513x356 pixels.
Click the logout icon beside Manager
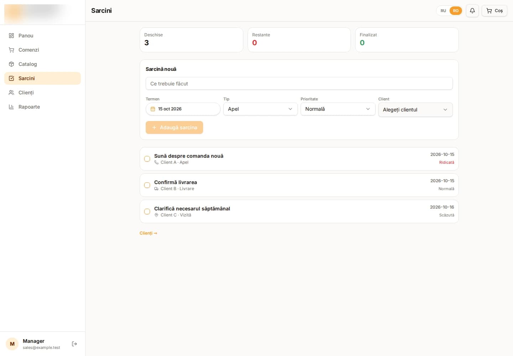pyautogui.click(x=74, y=344)
